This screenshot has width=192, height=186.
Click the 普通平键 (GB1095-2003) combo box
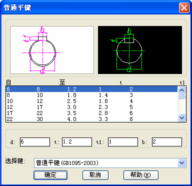click(x=110, y=163)
